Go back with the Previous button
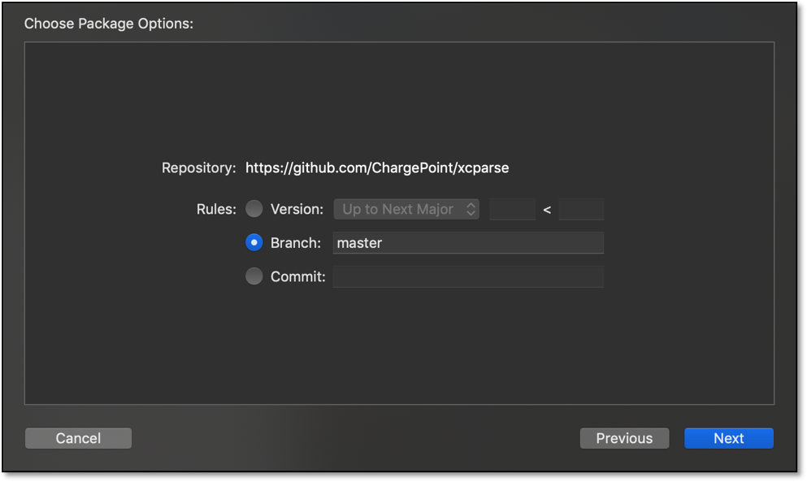807x482 pixels. tap(624, 438)
